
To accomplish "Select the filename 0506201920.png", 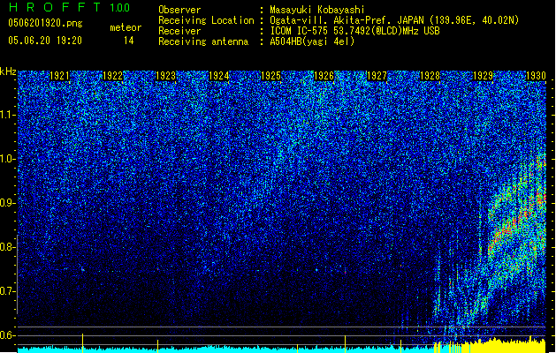I will (45, 23).
